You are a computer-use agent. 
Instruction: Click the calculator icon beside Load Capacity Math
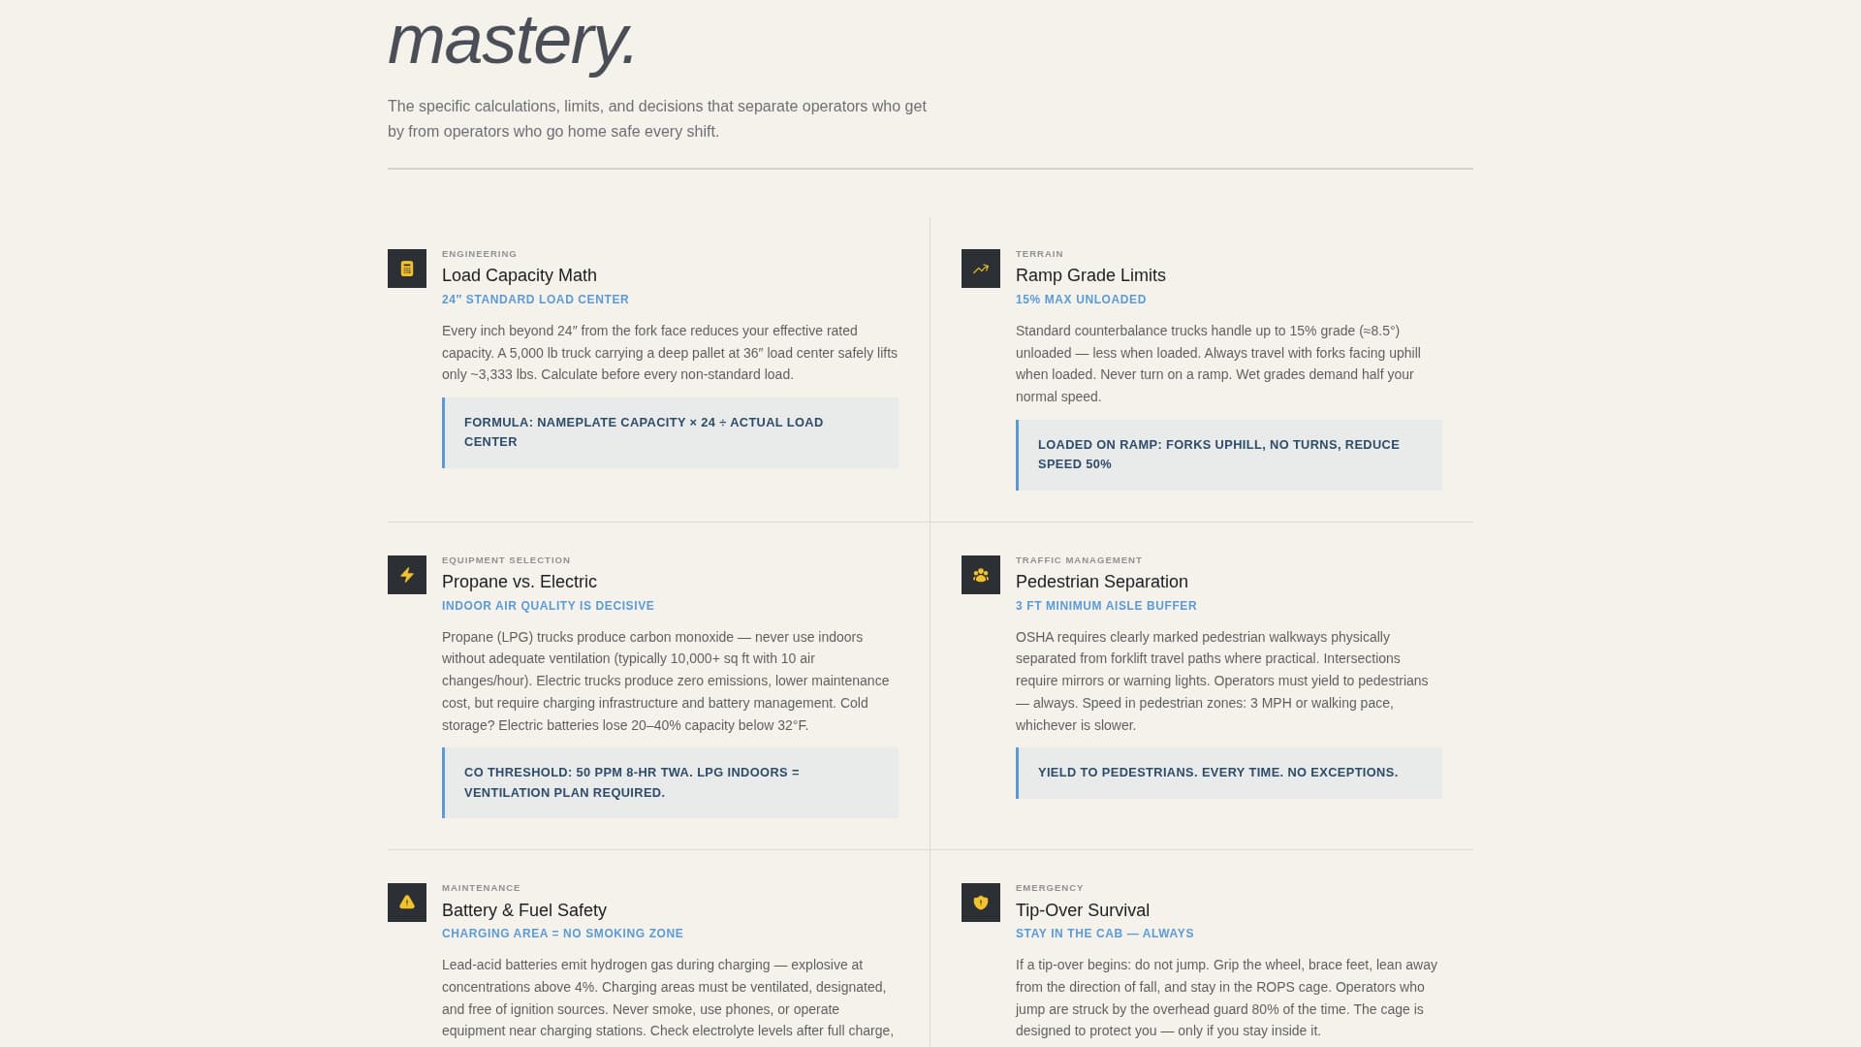(407, 269)
